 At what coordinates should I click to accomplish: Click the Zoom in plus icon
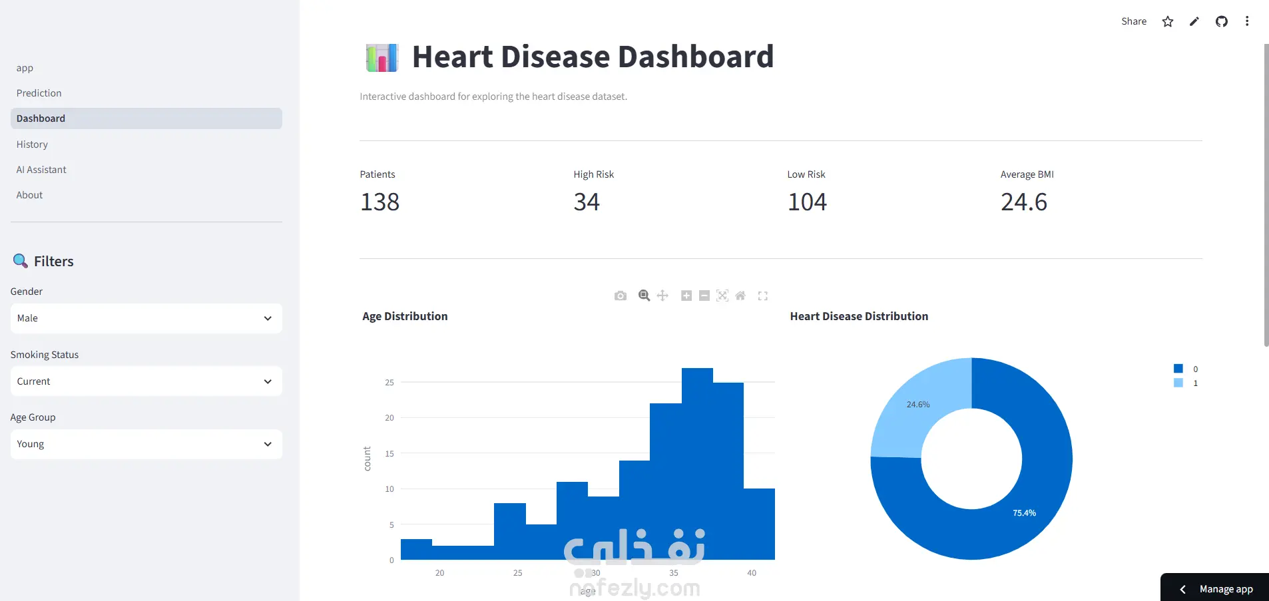[686, 296]
